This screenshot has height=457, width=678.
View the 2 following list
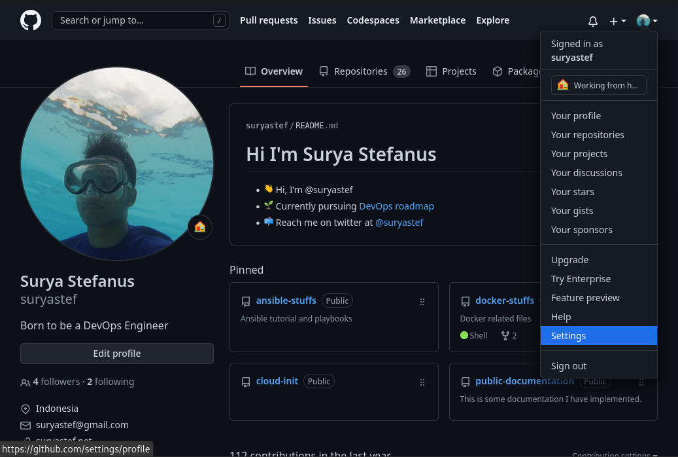(110, 382)
